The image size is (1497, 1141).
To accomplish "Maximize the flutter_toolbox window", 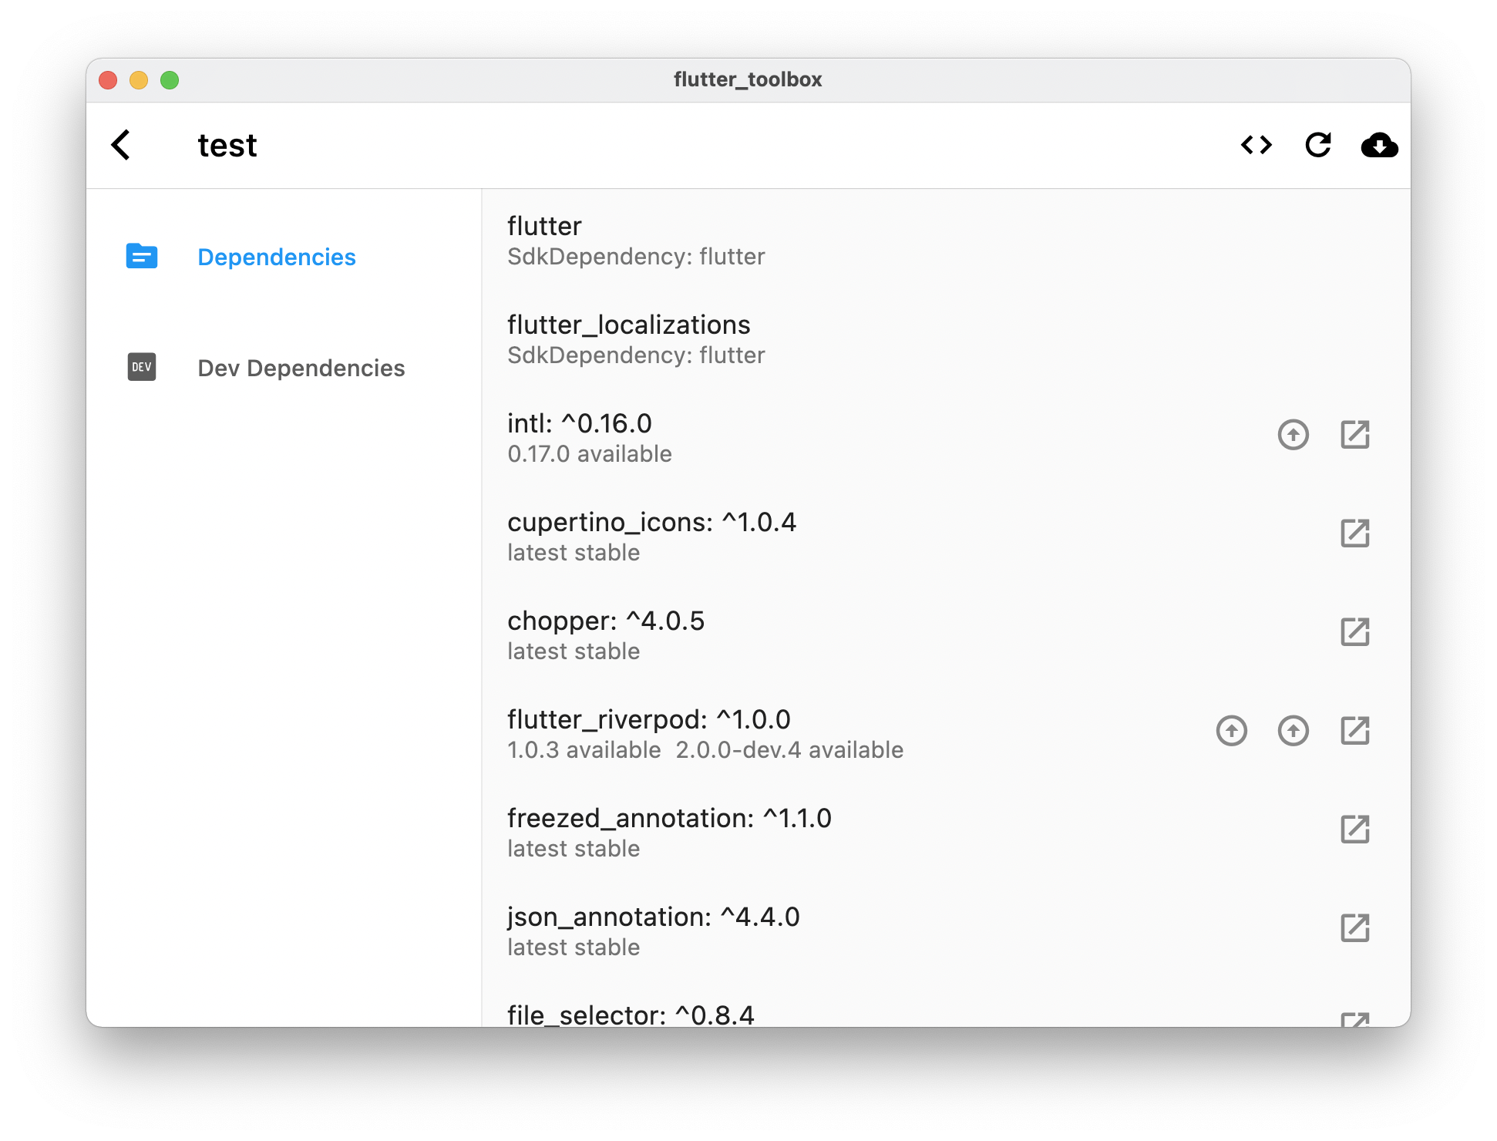I will [170, 80].
